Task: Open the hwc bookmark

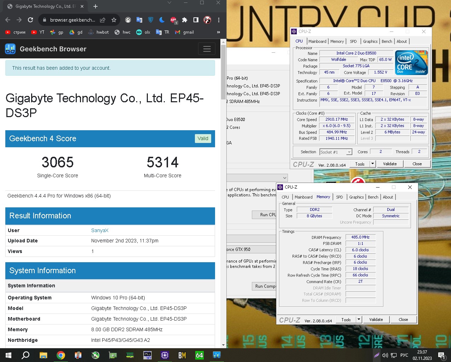Action: point(122,32)
